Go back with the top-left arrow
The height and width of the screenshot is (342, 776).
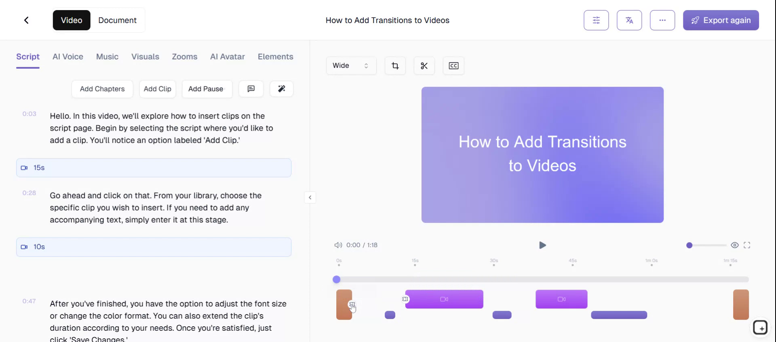click(x=26, y=20)
